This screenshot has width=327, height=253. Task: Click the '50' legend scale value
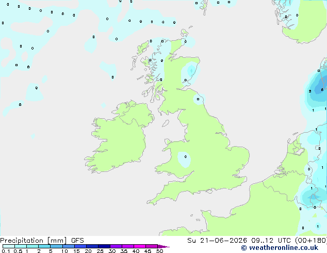pos(159,251)
